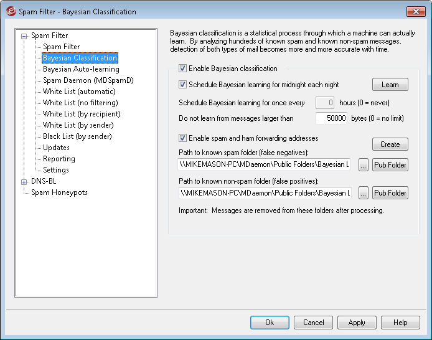Browse for known spam folder path
This screenshot has height=340, width=432.
pyautogui.click(x=364, y=165)
